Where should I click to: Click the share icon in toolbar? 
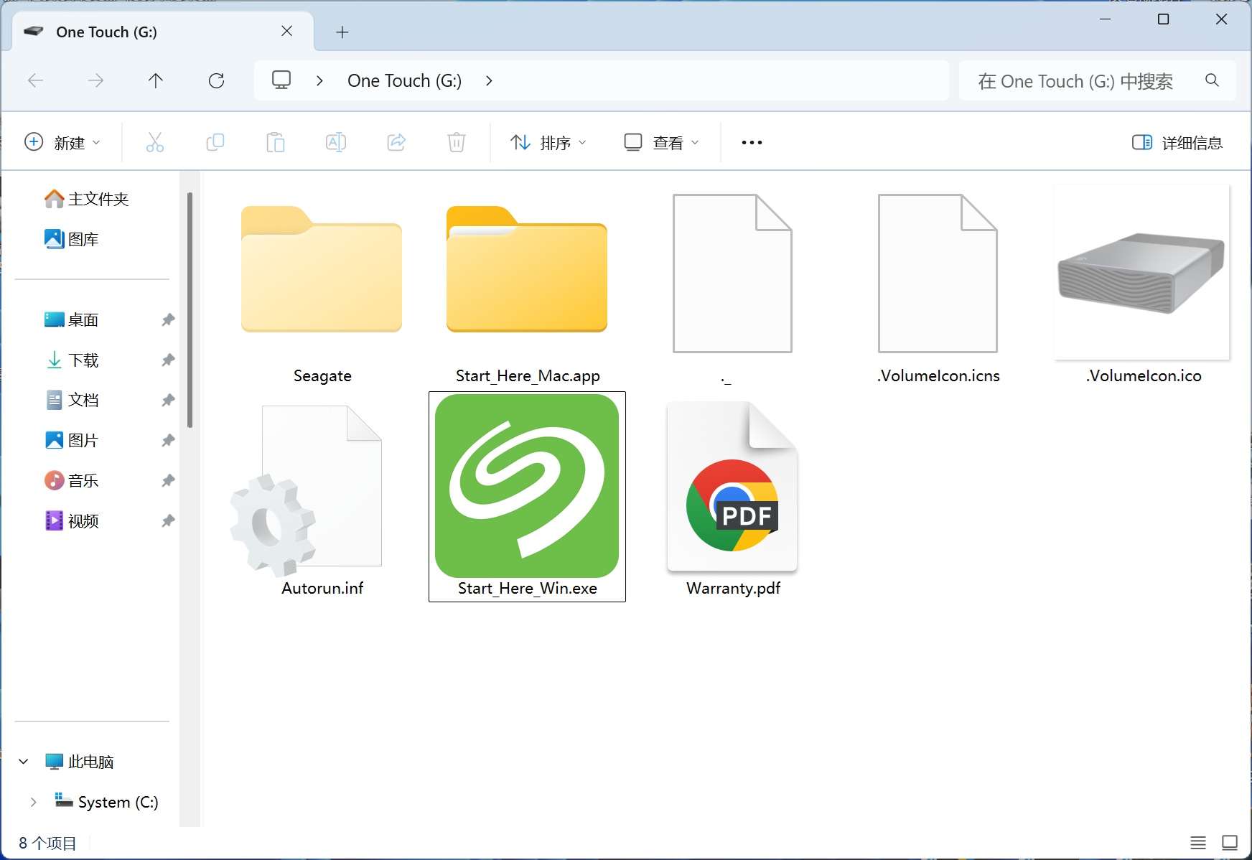[396, 142]
